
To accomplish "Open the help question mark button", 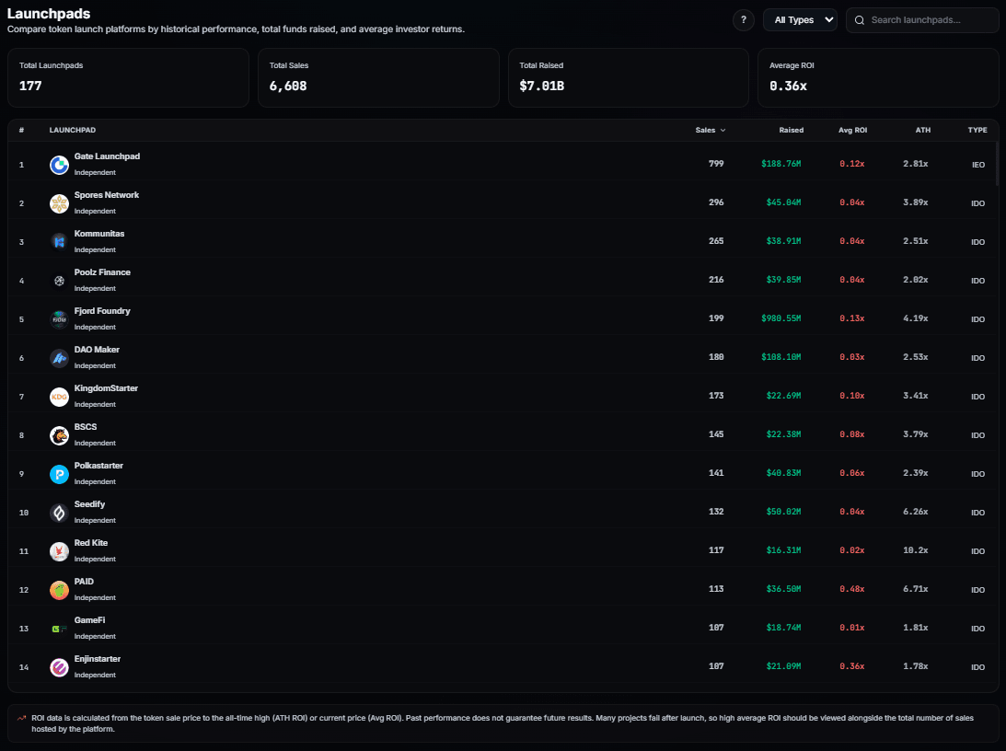I will pyautogui.click(x=743, y=20).
